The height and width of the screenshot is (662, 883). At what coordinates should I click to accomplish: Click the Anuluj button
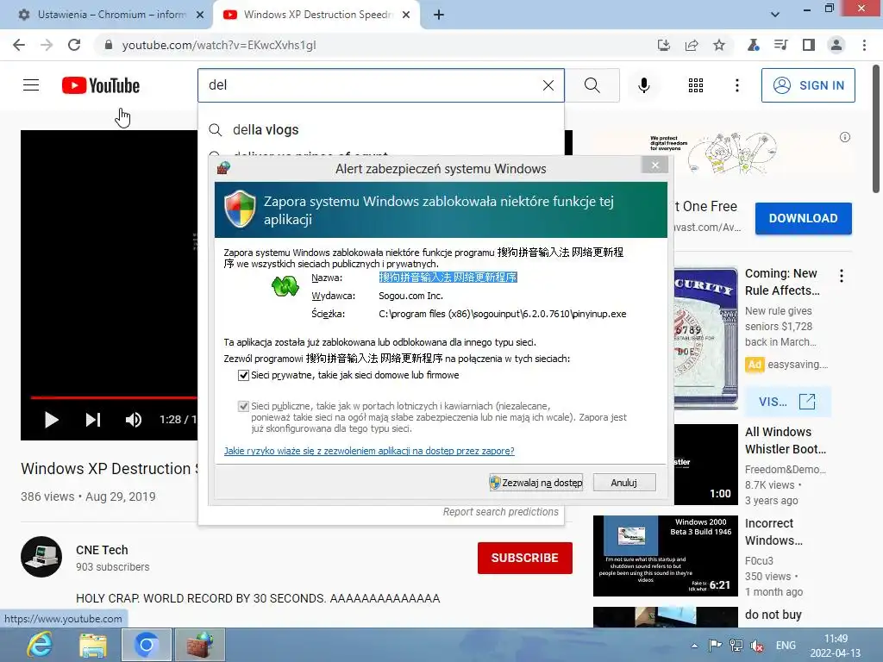tap(624, 483)
